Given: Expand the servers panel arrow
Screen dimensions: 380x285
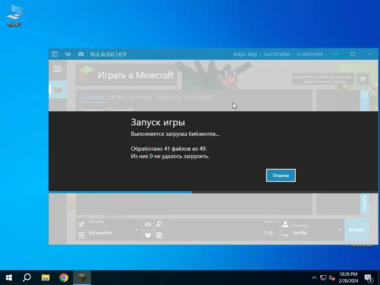Looking at the screenshot, I should coord(364,94).
